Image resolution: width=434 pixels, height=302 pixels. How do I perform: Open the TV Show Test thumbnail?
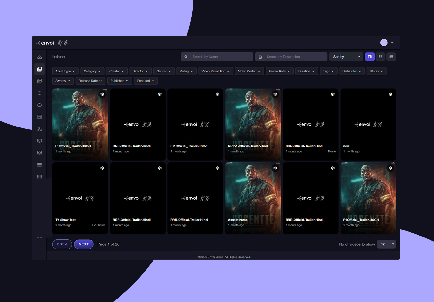pyautogui.click(x=80, y=198)
